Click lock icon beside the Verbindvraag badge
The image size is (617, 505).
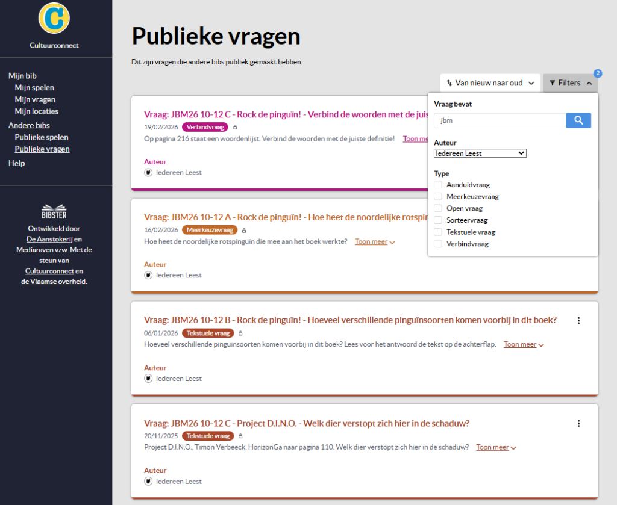tap(236, 127)
